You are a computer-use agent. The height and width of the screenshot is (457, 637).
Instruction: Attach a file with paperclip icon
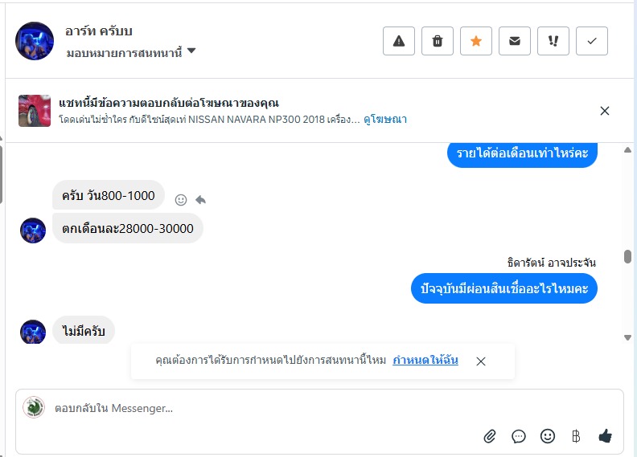click(490, 436)
